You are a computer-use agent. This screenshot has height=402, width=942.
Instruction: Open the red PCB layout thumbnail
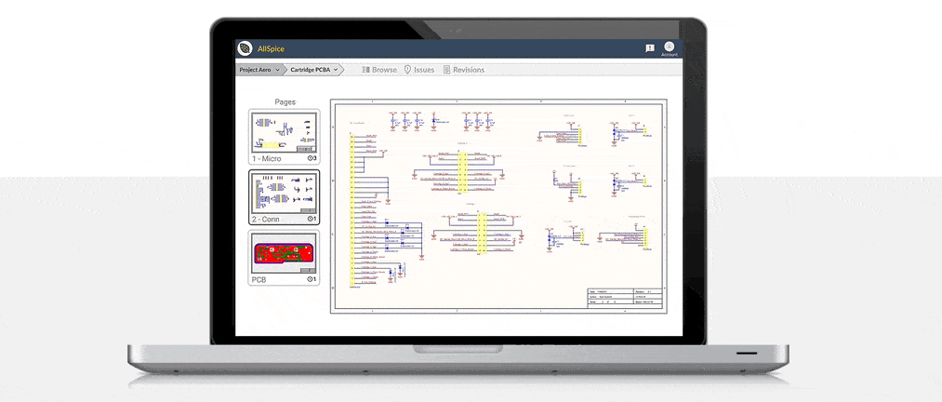click(284, 252)
